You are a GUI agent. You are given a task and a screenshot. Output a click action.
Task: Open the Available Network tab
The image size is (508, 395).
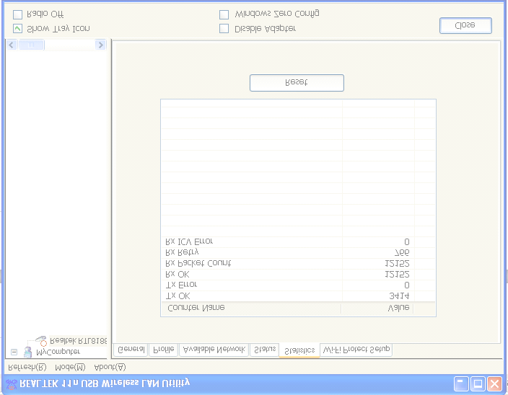214,350
